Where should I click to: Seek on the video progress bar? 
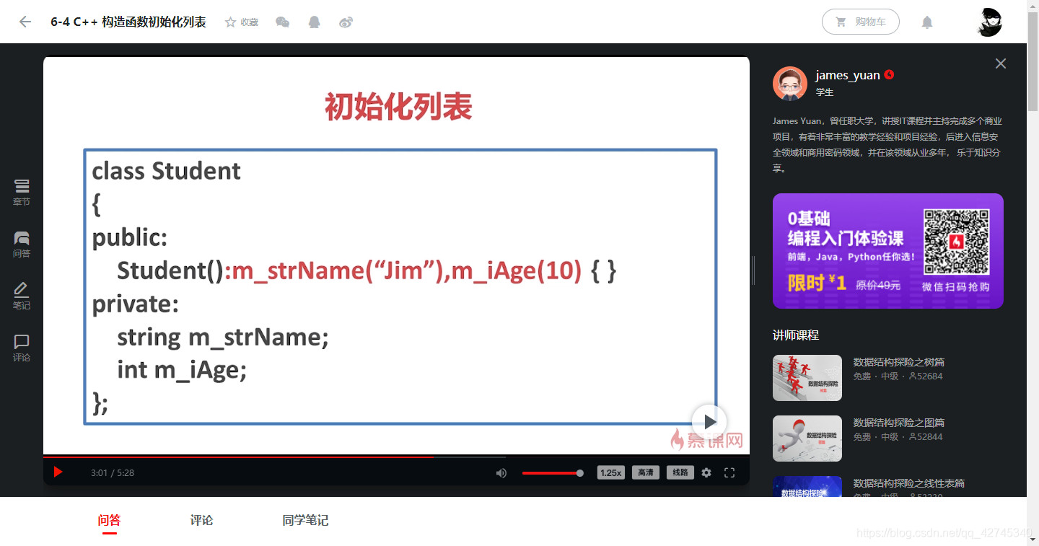tap(396, 457)
